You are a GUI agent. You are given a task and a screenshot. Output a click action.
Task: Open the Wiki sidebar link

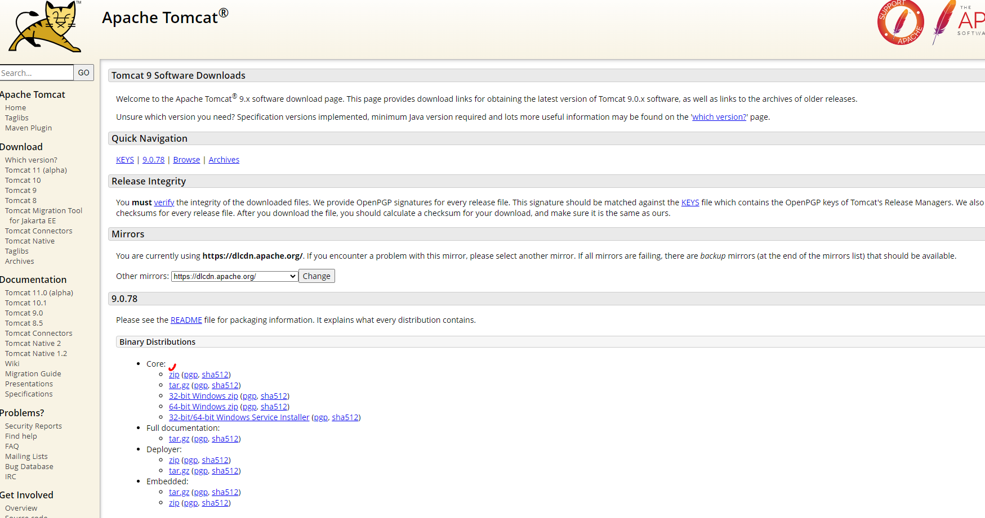[x=12, y=364]
